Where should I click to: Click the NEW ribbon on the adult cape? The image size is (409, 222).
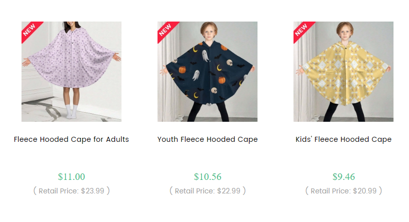29,30
